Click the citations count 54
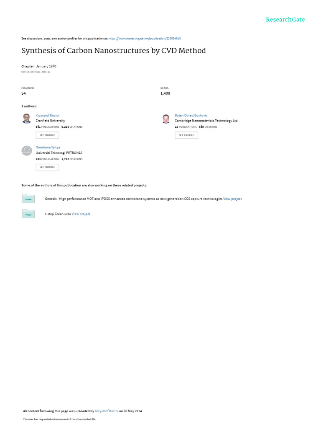 pyautogui.click(x=23, y=93)
